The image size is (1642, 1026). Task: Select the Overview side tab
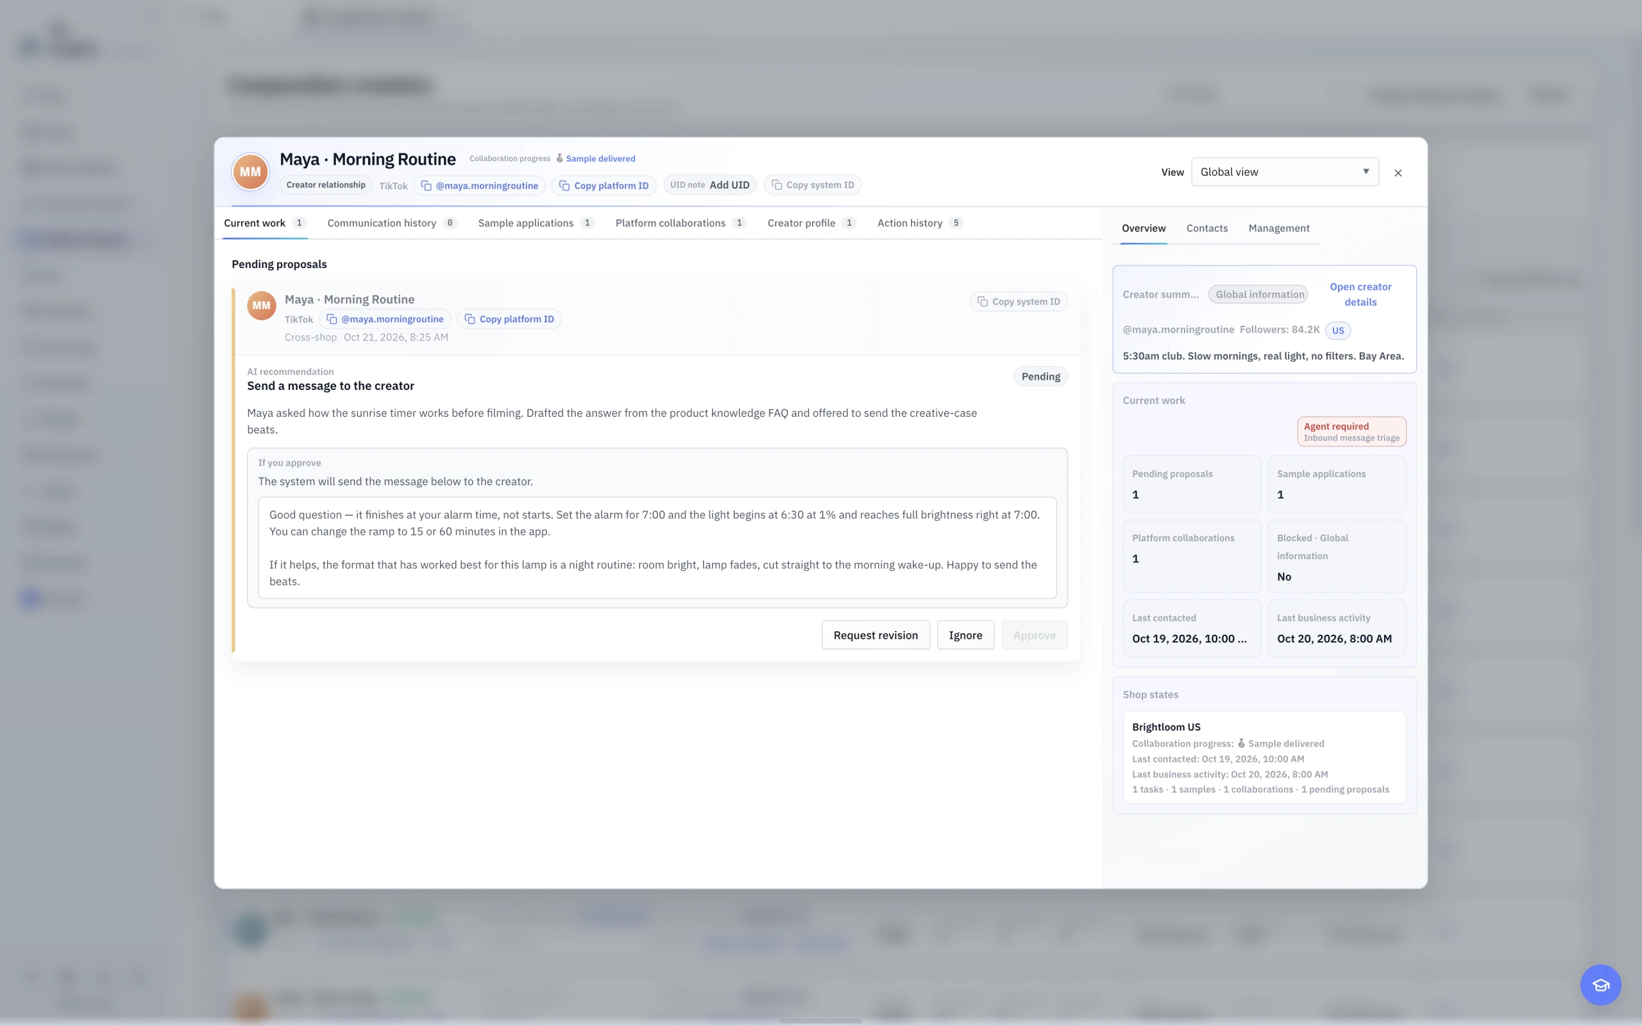pyautogui.click(x=1143, y=228)
